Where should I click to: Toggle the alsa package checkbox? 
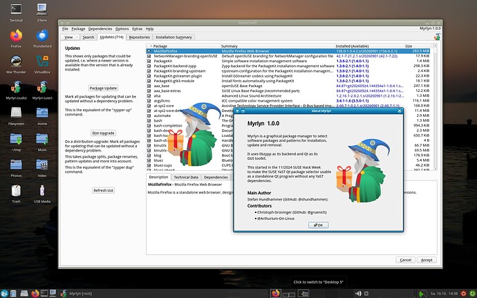(149, 96)
